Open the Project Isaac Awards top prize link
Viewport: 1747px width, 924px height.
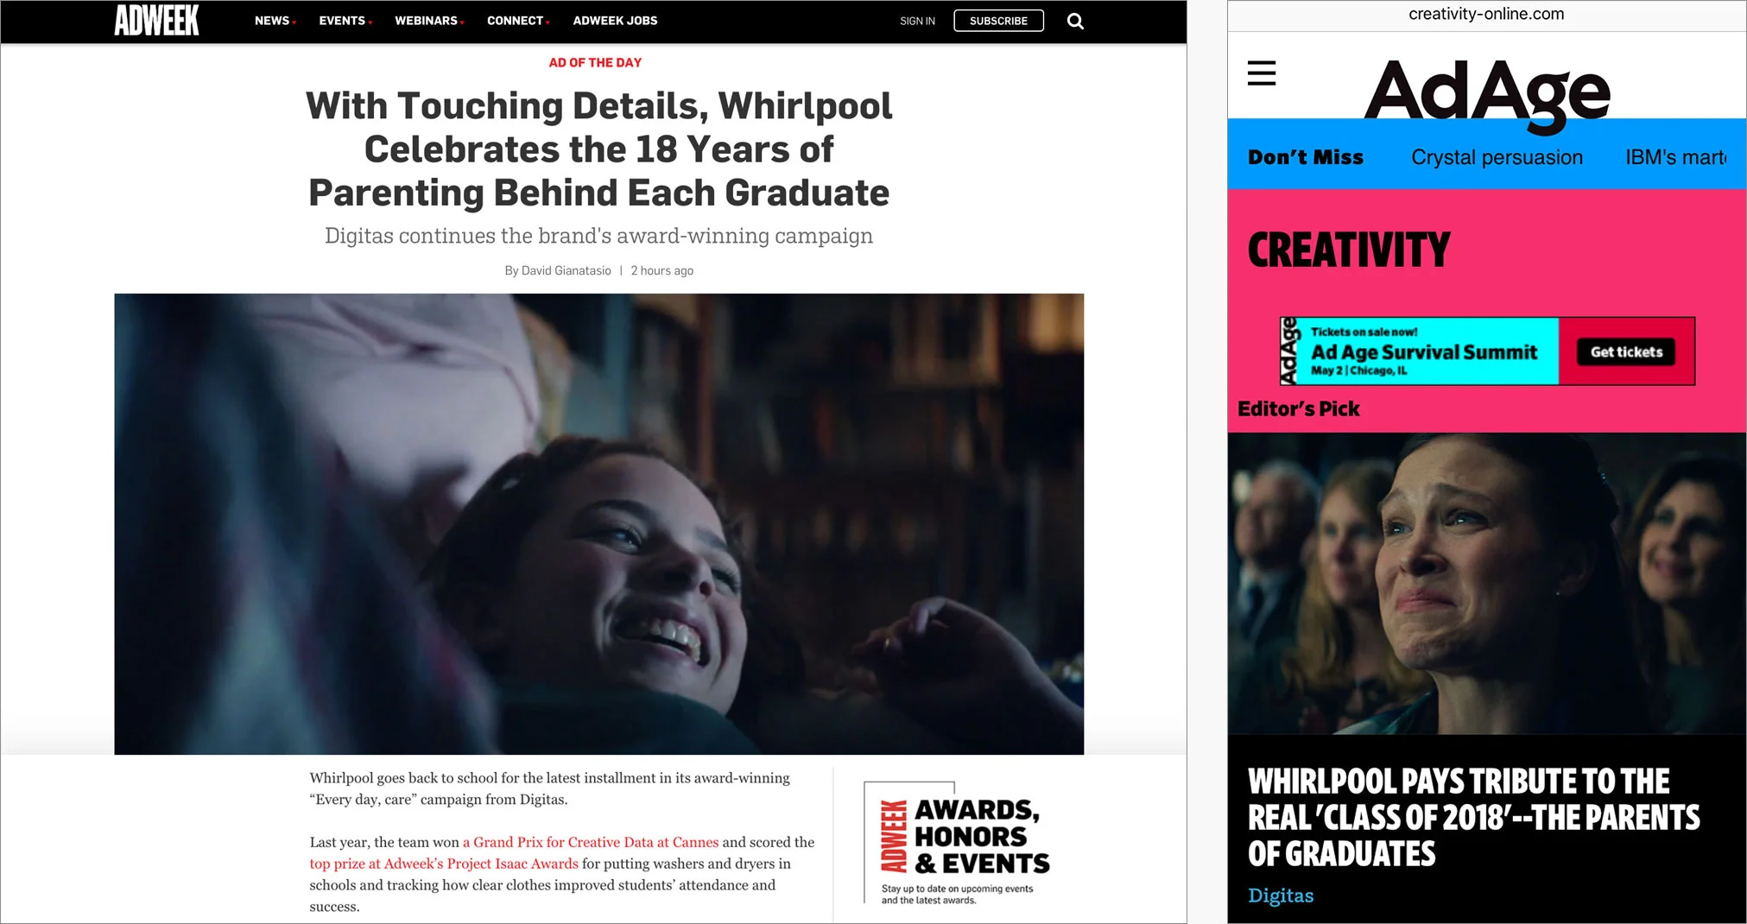click(444, 864)
